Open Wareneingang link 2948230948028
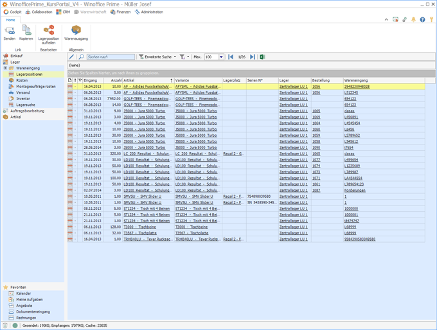This screenshot has width=437, height=330. tap(357, 86)
